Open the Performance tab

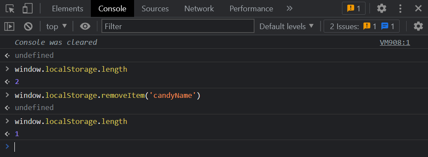[x=251, y=9]
